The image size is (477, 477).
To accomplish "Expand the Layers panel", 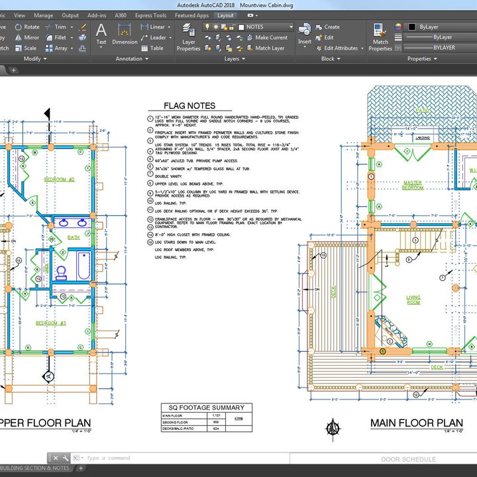I will (x=235, y=59).
